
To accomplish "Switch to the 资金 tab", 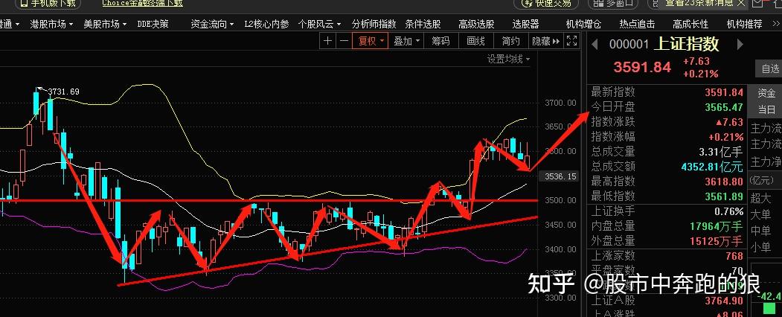I will tap(766, 93).
